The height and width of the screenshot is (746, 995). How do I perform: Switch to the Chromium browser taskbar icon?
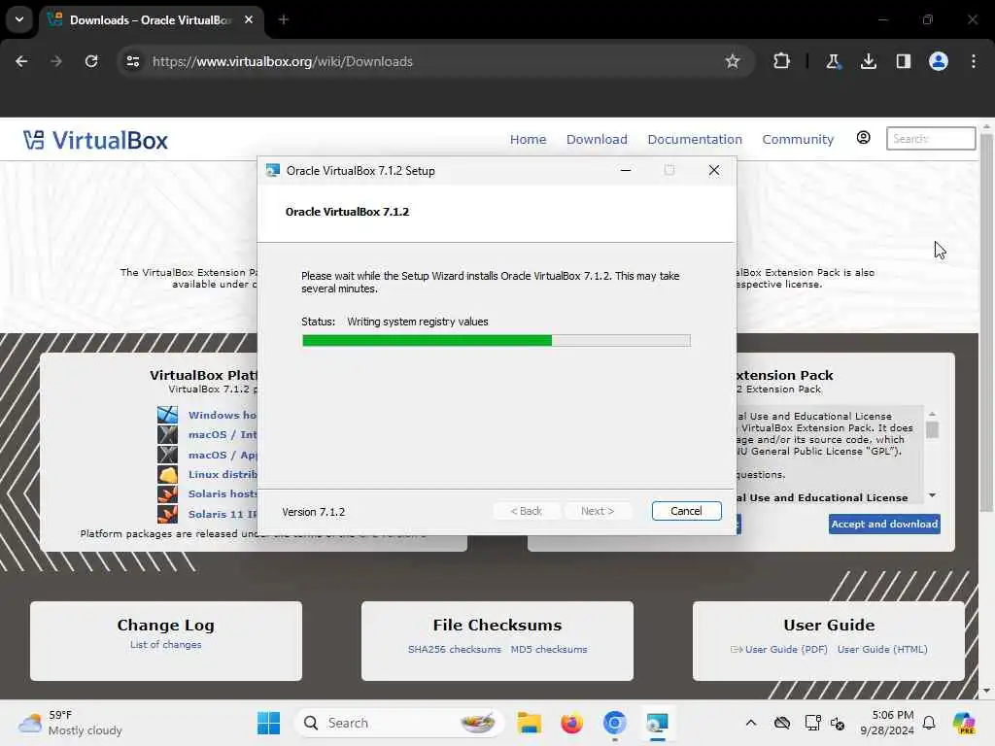coord(614,723)
